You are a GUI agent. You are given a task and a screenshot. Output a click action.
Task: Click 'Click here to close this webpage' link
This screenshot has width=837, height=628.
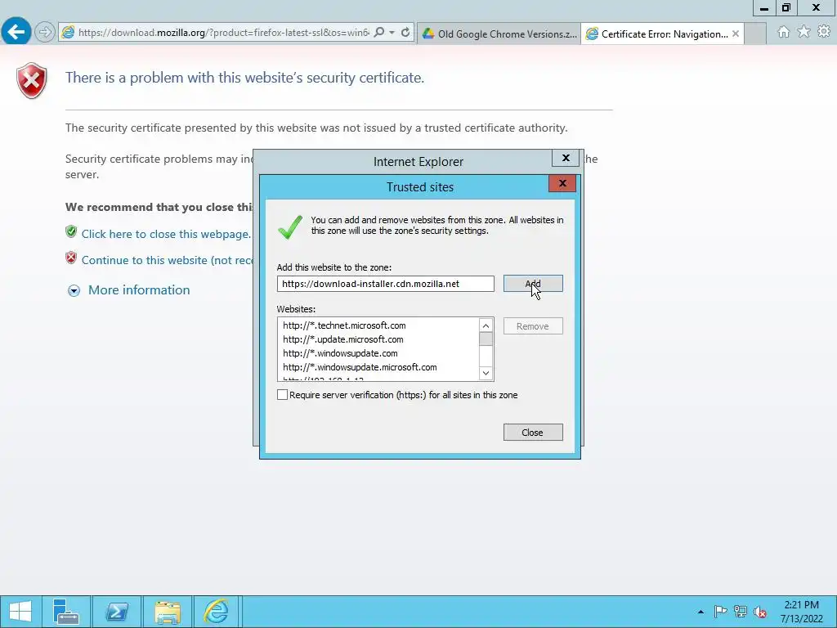(x=166, y=234)
